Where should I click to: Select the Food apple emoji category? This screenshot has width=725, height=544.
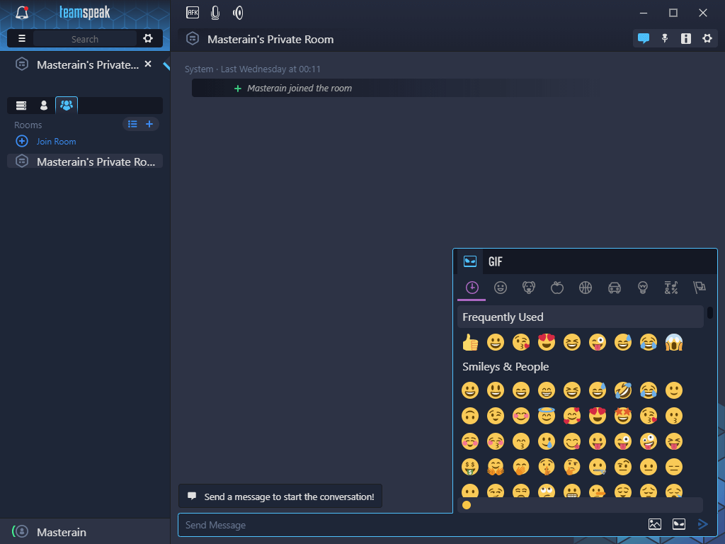557,288
